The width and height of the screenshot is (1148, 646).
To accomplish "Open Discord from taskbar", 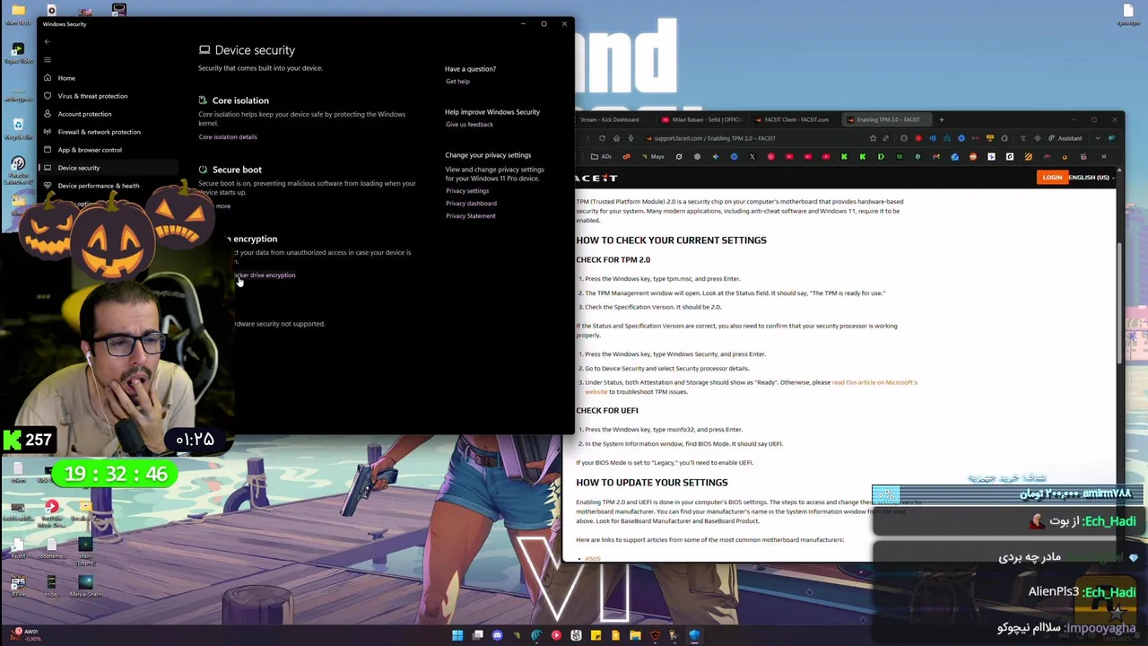I will click(x=498, y=635).
